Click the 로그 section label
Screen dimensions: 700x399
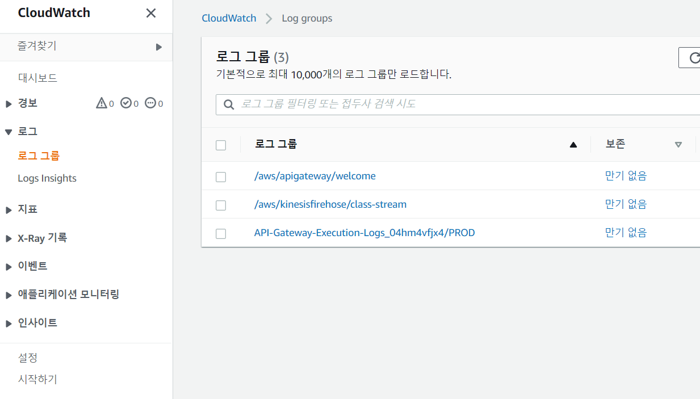point(28,131)
